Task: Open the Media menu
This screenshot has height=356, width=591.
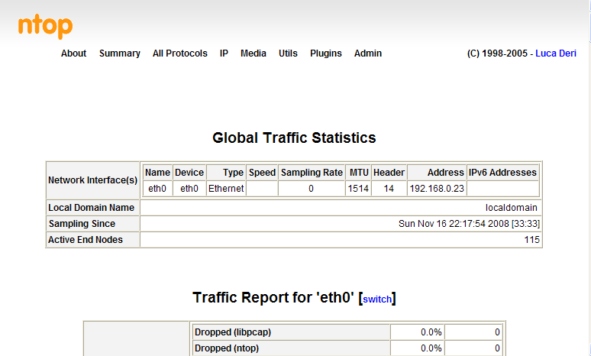Action: pyautogui.click(x=253, y=53)
